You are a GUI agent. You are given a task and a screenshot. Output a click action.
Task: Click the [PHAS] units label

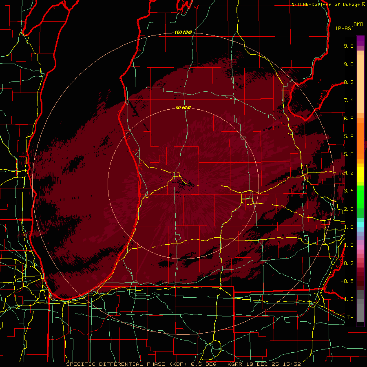345,28
